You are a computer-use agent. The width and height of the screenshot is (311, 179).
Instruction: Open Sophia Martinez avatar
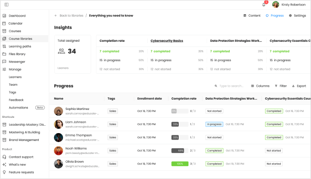click(x=58, y=111)
